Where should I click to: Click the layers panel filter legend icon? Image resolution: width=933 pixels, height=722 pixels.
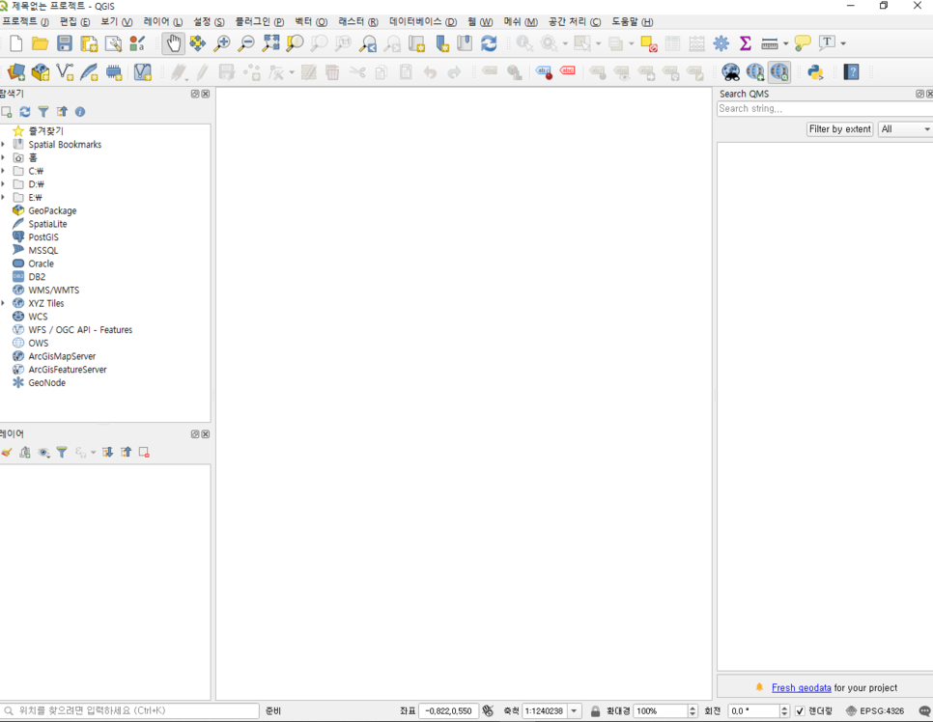click(61, 453)
